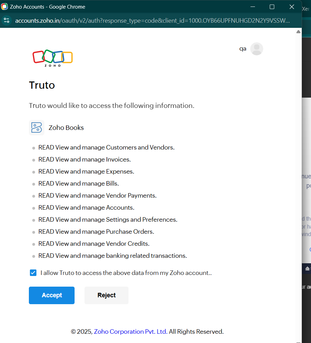
Task: Select 'READ View and manage Vendor Payments.'
Action: coord(97,196)
